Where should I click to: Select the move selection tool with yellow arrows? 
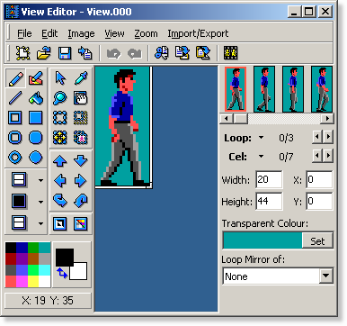[x=60, y=138]
